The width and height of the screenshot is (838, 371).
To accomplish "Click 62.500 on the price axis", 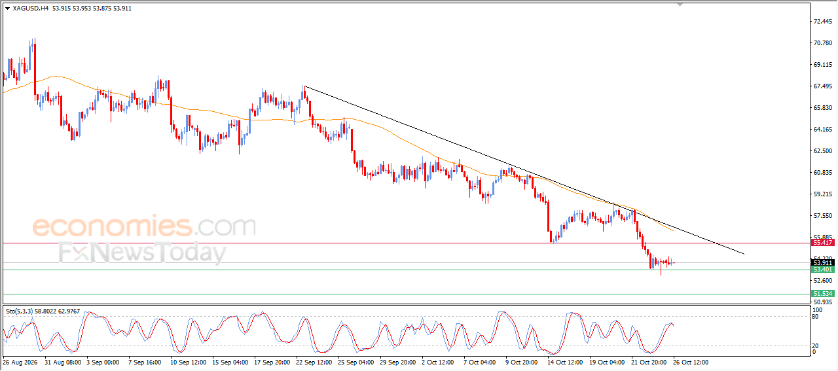I will [x=822, y=151].
